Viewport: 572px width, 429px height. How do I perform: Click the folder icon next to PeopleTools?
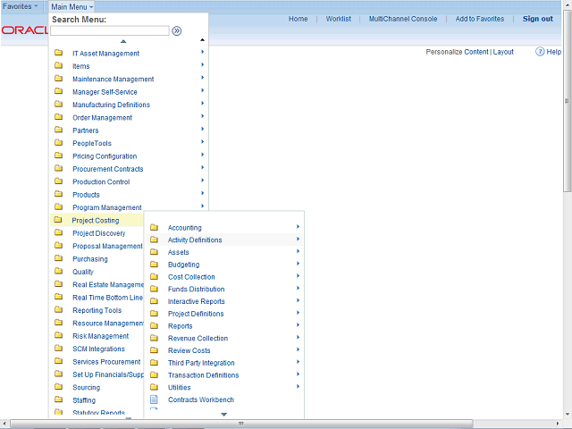coord(58,143)
